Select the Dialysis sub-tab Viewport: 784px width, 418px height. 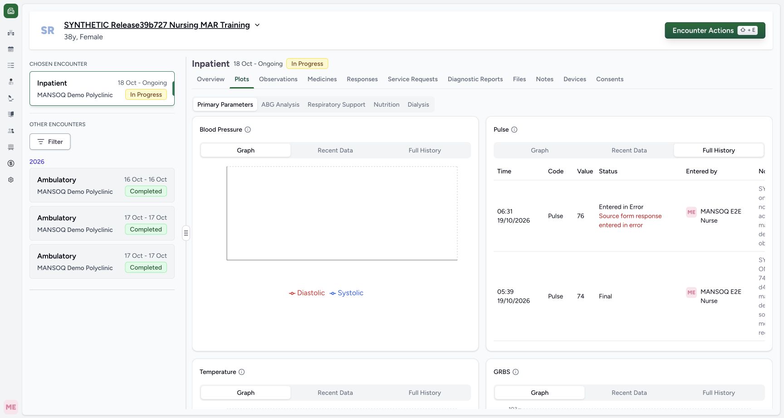418,104
